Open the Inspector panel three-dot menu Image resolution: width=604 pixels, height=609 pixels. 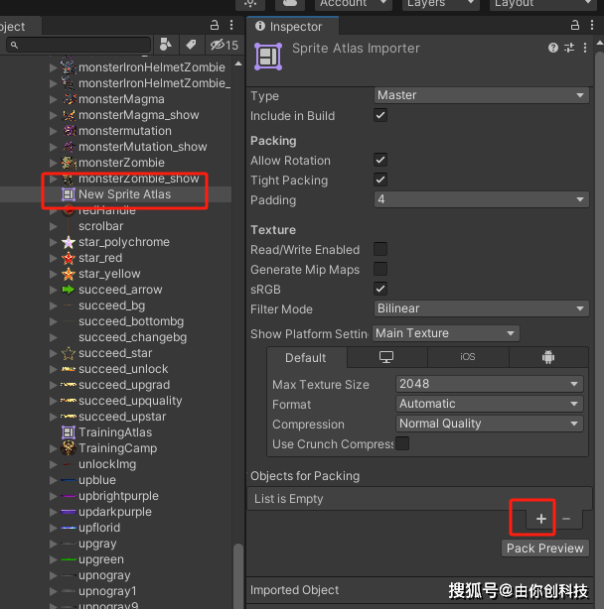point(592,25)
